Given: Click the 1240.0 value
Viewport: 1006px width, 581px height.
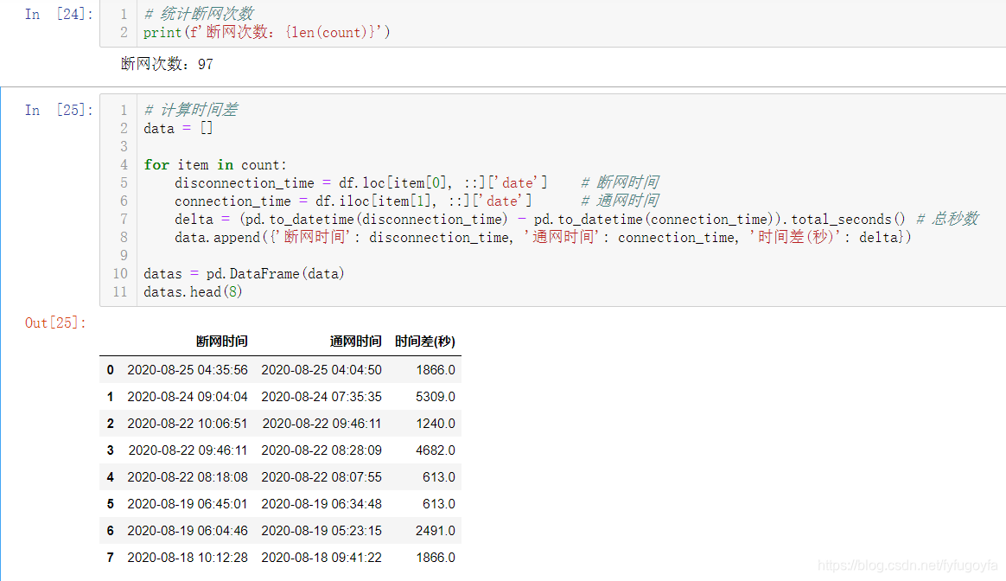Looking at the screenshot, I should pos(436,424).
